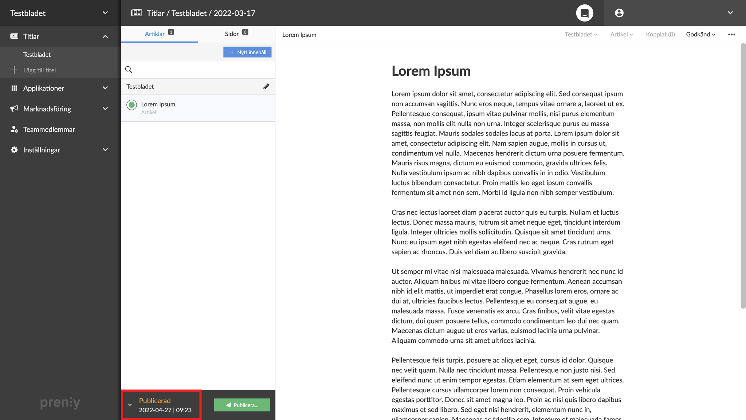Click the pencil edit icon beside Testbladet

pyautogui.click(x=266, y=86)
